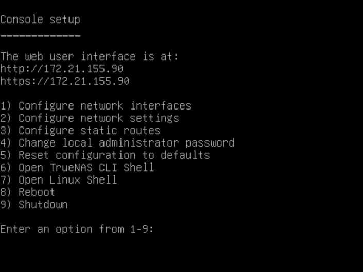Select the Reboot option

click(37, 192)
